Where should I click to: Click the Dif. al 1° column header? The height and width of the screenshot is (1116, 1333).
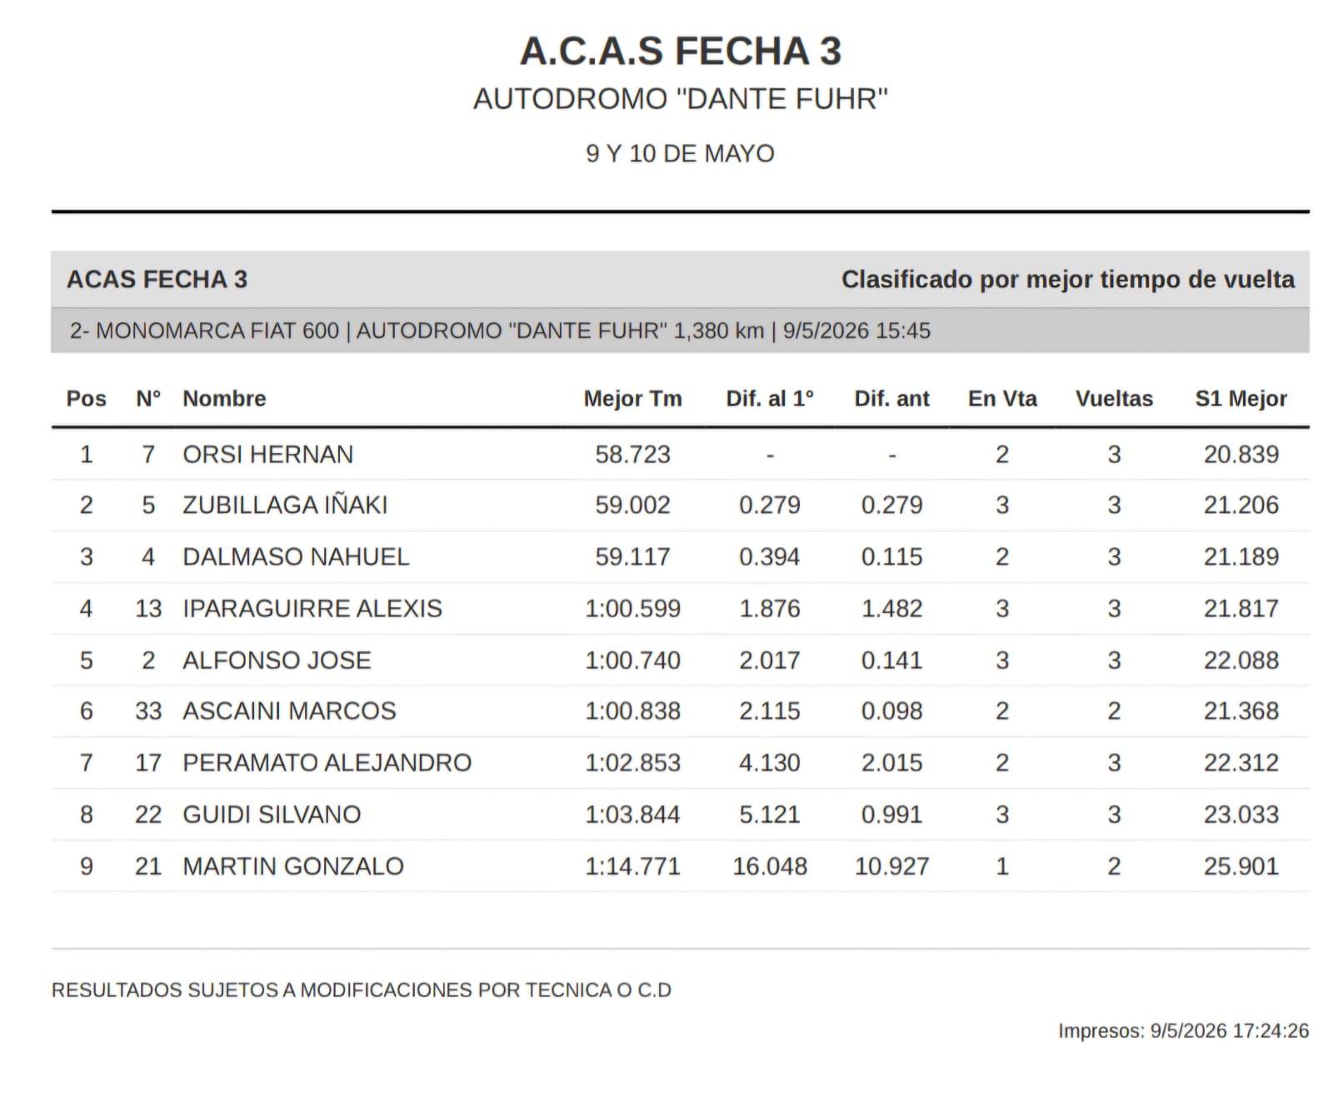(x=769, y=399)
